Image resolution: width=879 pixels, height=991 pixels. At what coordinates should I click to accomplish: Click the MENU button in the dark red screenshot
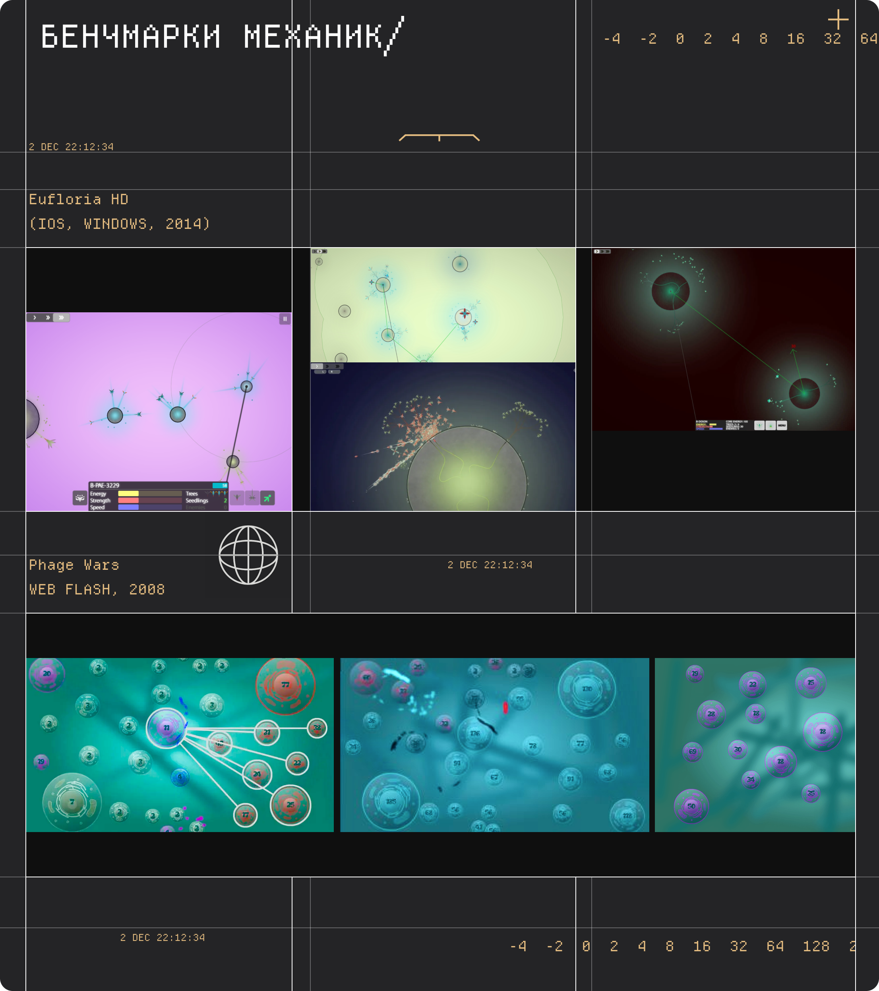click(x=782, y=425)
